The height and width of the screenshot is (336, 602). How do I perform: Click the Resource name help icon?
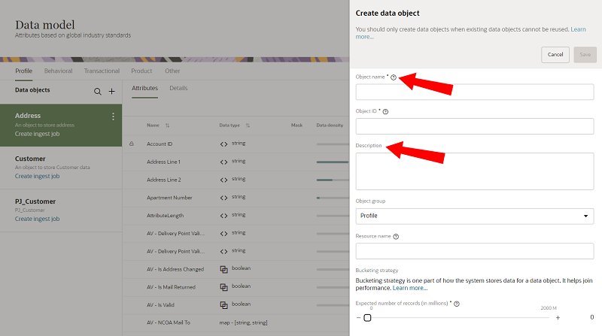click(396, 236)
